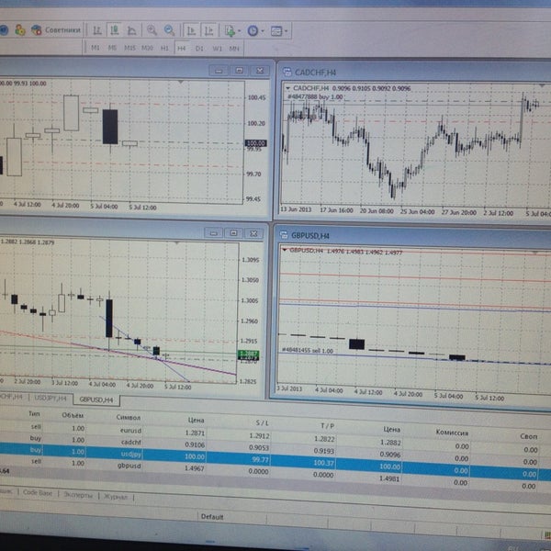Select the M1 timeframe

[x=96, y=48]
